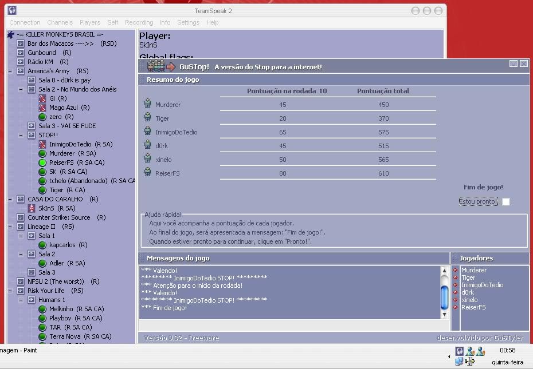Open the Channels menu
This screenshot has height=369, width=533.
pyautogui.click(x=60, y=22)
